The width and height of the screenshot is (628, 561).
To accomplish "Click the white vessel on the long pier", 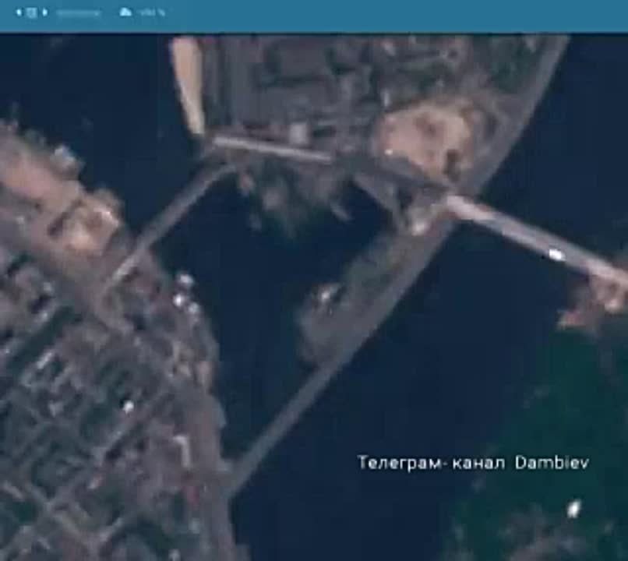I will pos(556,254).
